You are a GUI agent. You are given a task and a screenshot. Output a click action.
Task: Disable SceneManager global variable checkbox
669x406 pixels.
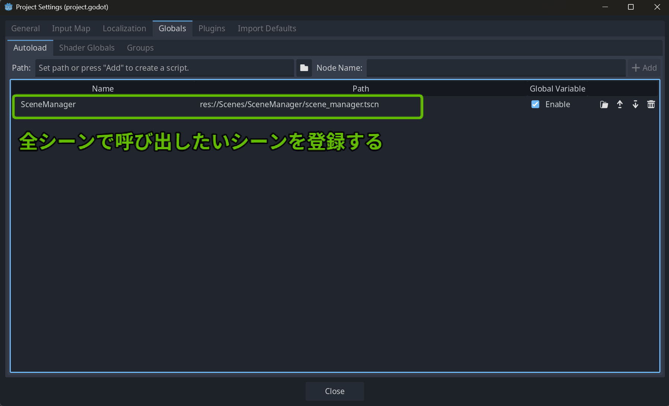tap(535, 105)
